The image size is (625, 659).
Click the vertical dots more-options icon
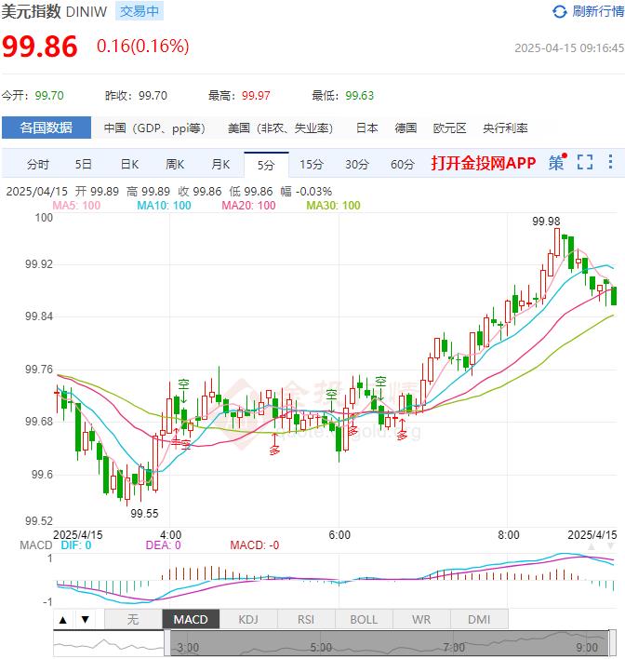tap(610, 163)
